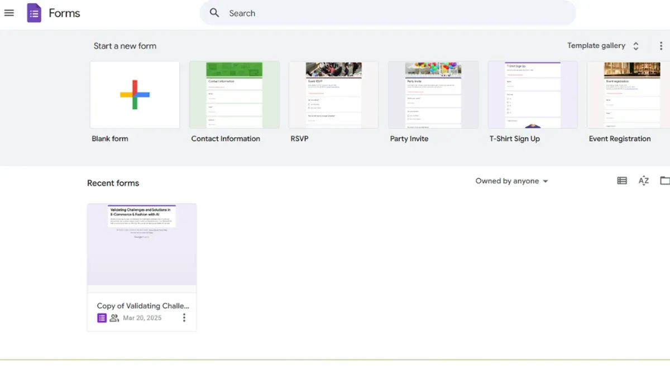The width and height of the screenshot is (670, 376).
Task: Open the Owned by anyone dropdown
Action: click(x=511, y=181)
